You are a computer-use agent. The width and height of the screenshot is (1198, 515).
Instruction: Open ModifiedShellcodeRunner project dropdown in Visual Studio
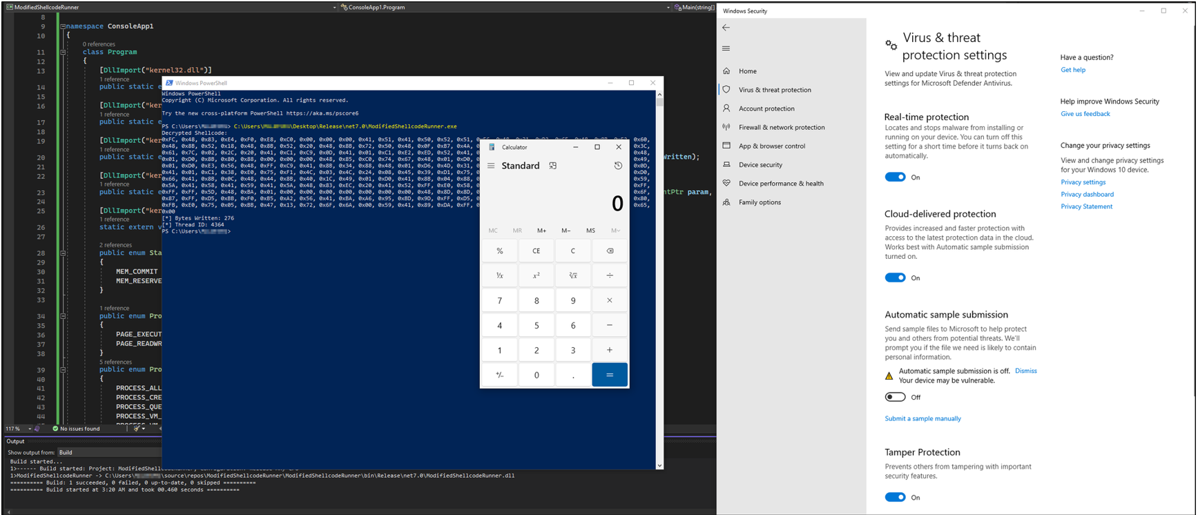point(171,7)
